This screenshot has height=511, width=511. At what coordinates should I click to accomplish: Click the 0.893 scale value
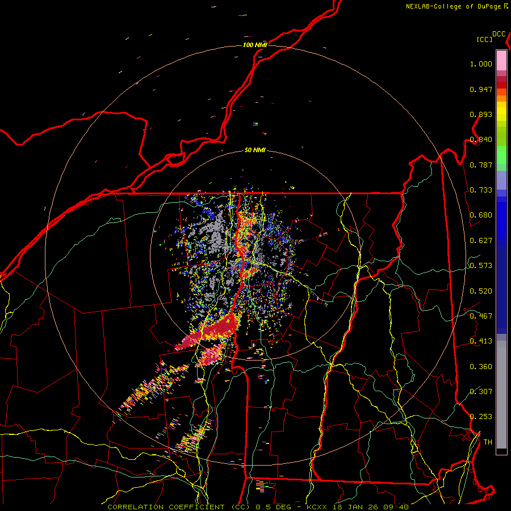(481, 114)
